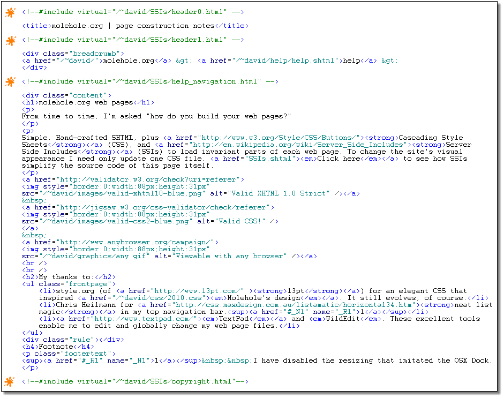Viewport: 504px width, 398px height.
Task: Click the header0.html include comment line
Action: pyautogui.click(x=133, y=12)
